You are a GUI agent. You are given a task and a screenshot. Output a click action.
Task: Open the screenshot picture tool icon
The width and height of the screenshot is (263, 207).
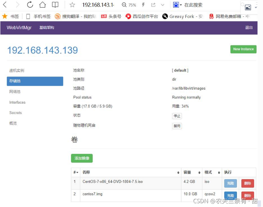tap(248, 8)
